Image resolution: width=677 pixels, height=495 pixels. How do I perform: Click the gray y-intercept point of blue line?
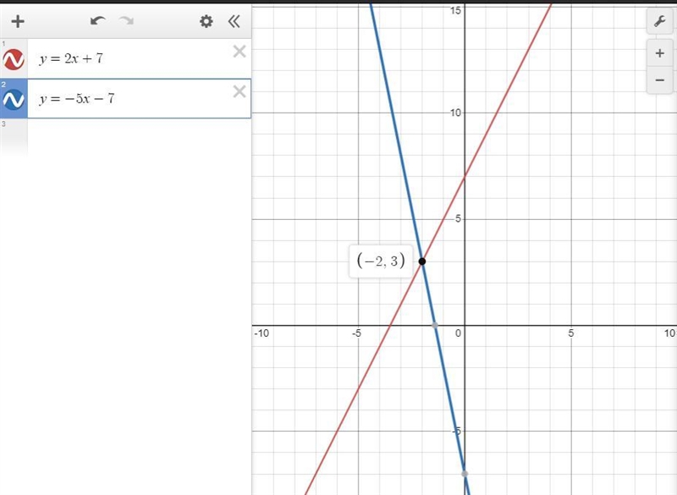(465, 473)
